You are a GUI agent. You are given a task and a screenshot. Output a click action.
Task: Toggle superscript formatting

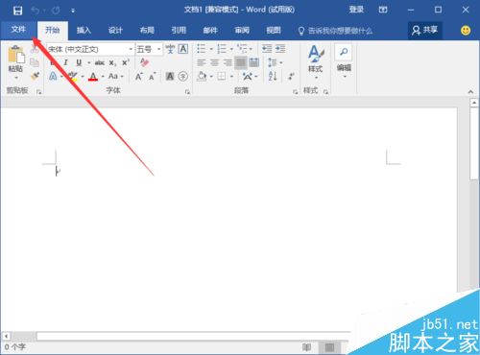tap(126, 62)
